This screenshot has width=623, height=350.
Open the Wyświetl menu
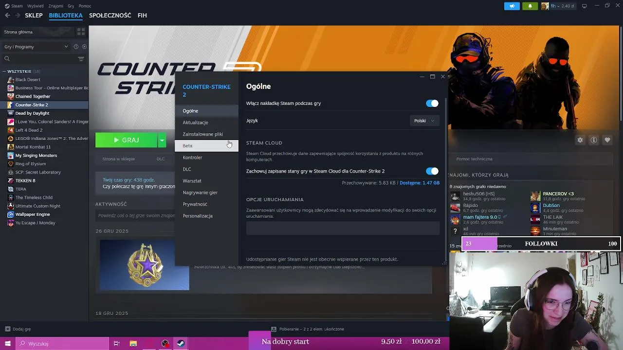(35, 6)
